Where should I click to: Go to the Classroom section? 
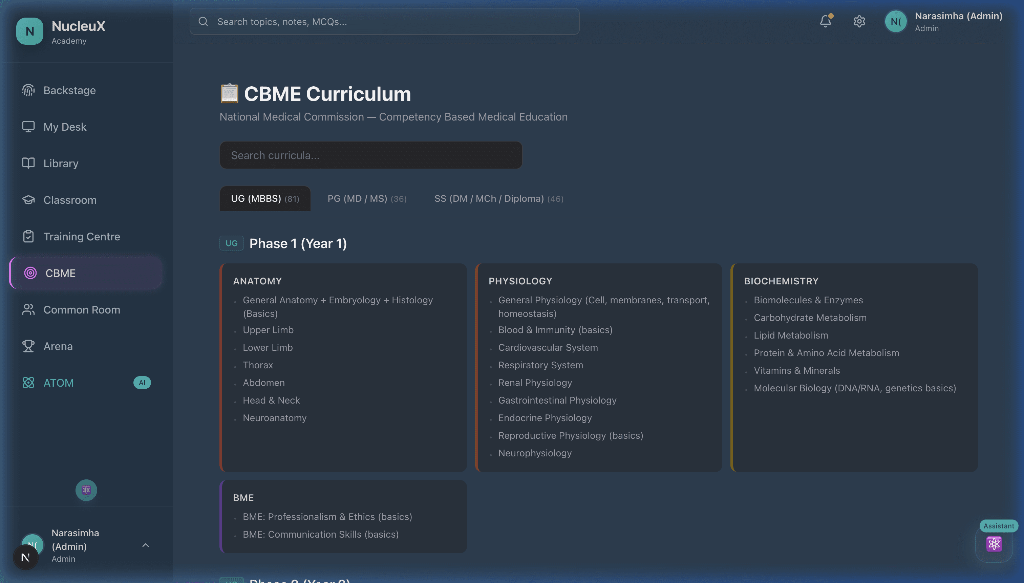[70, 200]
